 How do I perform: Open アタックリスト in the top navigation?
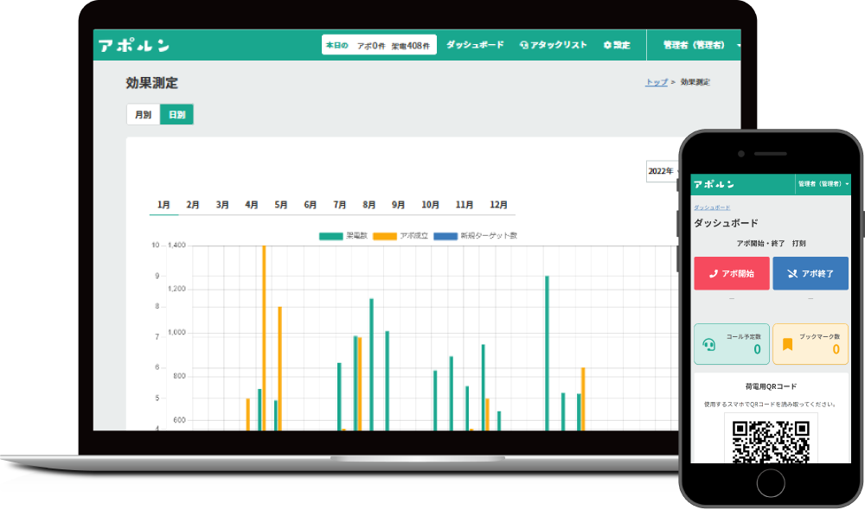click(558, 45)
